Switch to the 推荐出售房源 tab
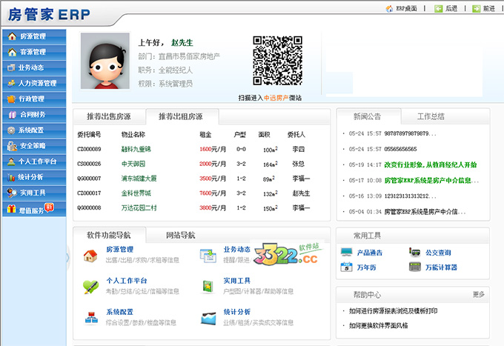This screenshot has width=504, height=346. point(108,116)
